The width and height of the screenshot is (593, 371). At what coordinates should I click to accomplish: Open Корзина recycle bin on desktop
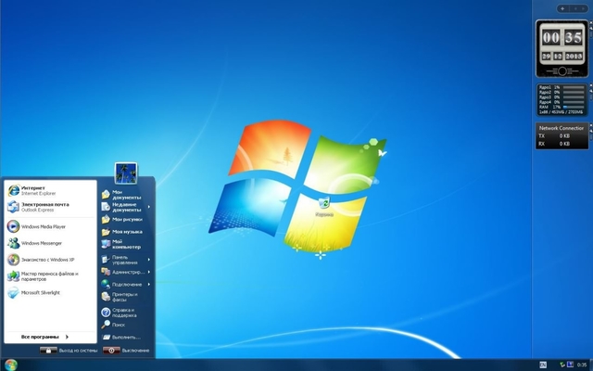click(x=324, y=206)
